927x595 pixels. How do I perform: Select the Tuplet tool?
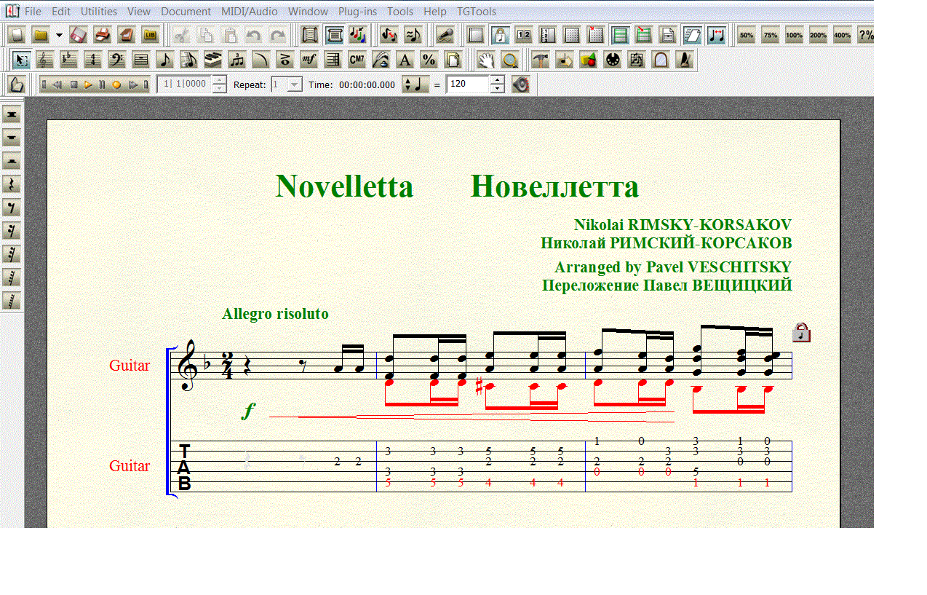click(x=237, y=59)
